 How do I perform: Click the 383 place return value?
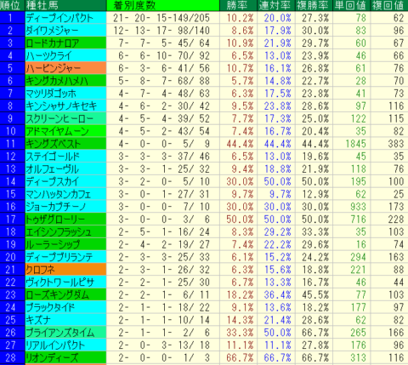396,144
